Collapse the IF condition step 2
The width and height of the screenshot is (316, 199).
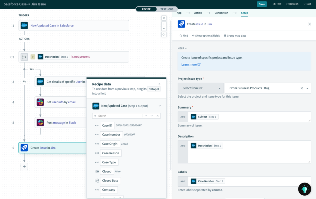pos(10,57)
